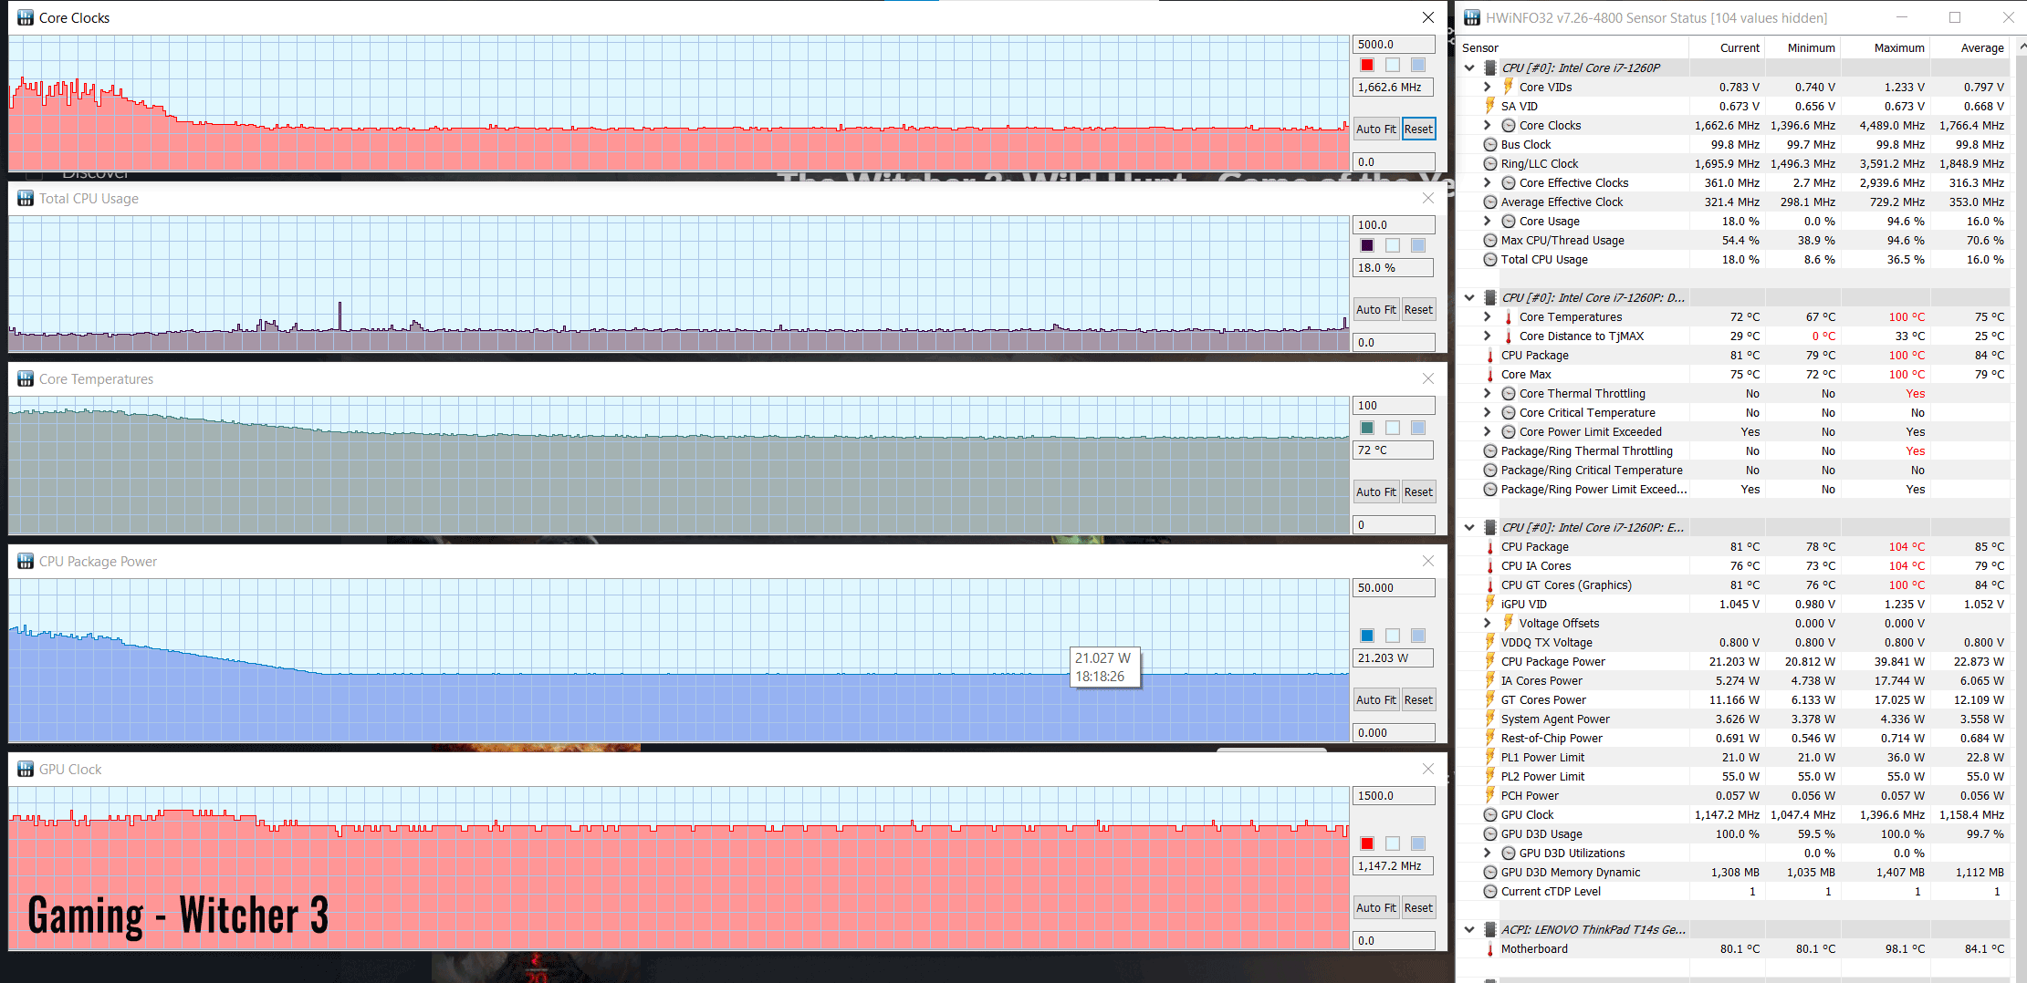The image size is (2027, 983).
Task: Click the Total CPU Usage window icon
Action: pyautogui.click(x=26, y=198)
